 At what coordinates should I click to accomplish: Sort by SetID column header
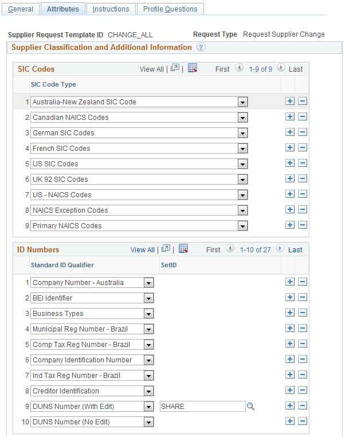168,265
